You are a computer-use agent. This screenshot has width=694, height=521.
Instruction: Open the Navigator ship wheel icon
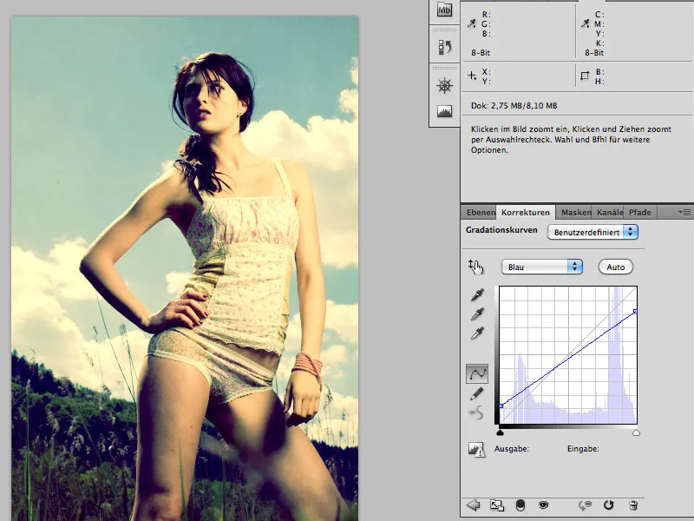point(444,85)
